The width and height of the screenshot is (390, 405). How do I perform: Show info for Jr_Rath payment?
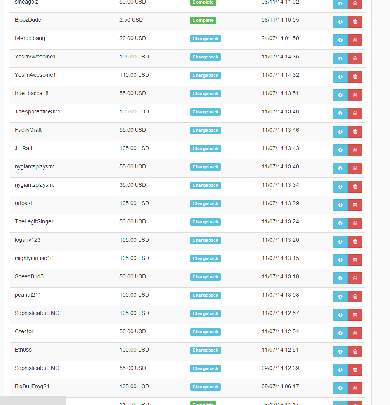pyautogui.click(x=340, y=150)
